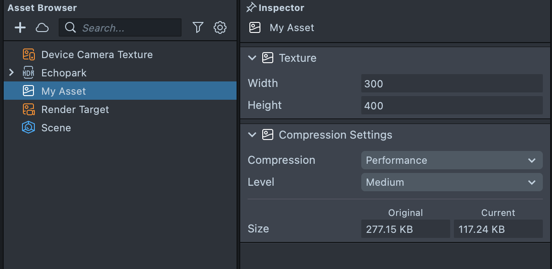Click the Width value field
The image size is (552, 269).
(452, 84)
